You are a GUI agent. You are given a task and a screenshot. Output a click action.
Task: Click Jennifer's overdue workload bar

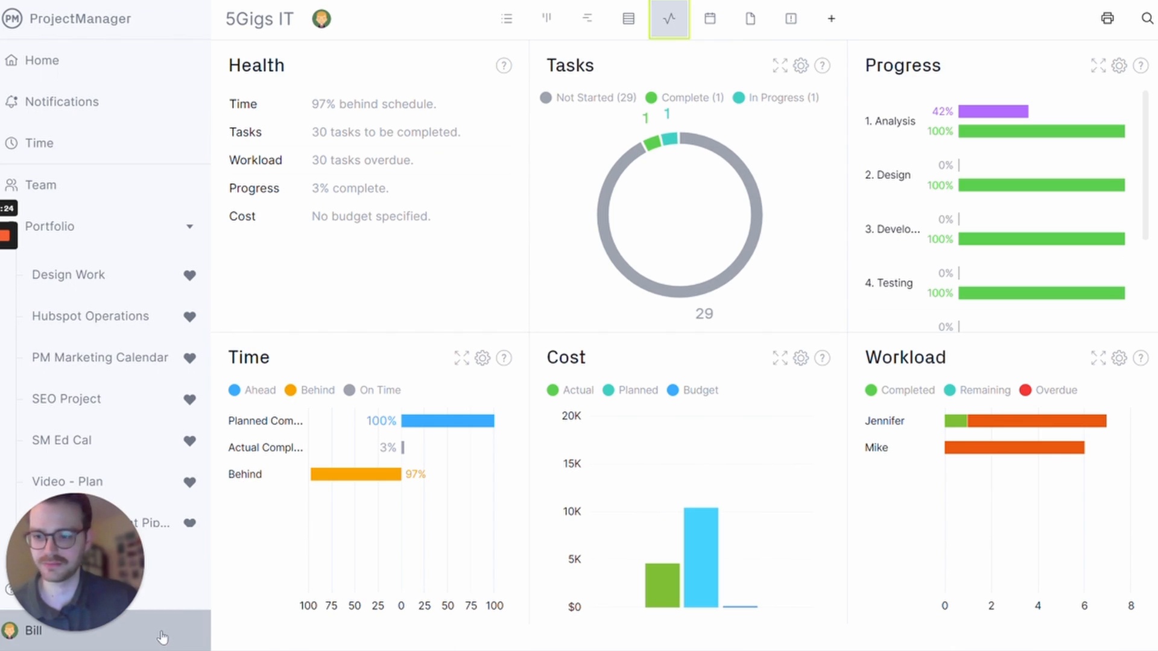[x=1037, y=421]
